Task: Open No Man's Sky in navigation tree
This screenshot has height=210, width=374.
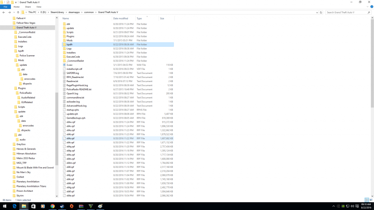Action: (x=24, y=172)
